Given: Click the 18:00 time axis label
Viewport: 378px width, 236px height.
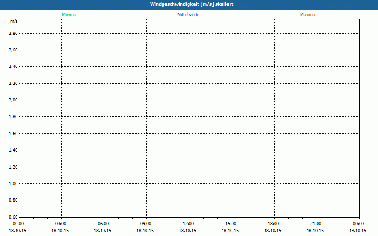Looking at the screenshot, I should [x=274, y=224].
